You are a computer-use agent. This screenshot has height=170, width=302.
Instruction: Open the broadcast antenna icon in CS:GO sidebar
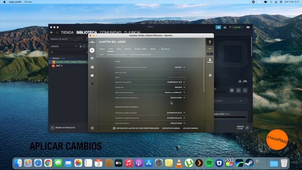pyautogui.click(x=92, y=59)
